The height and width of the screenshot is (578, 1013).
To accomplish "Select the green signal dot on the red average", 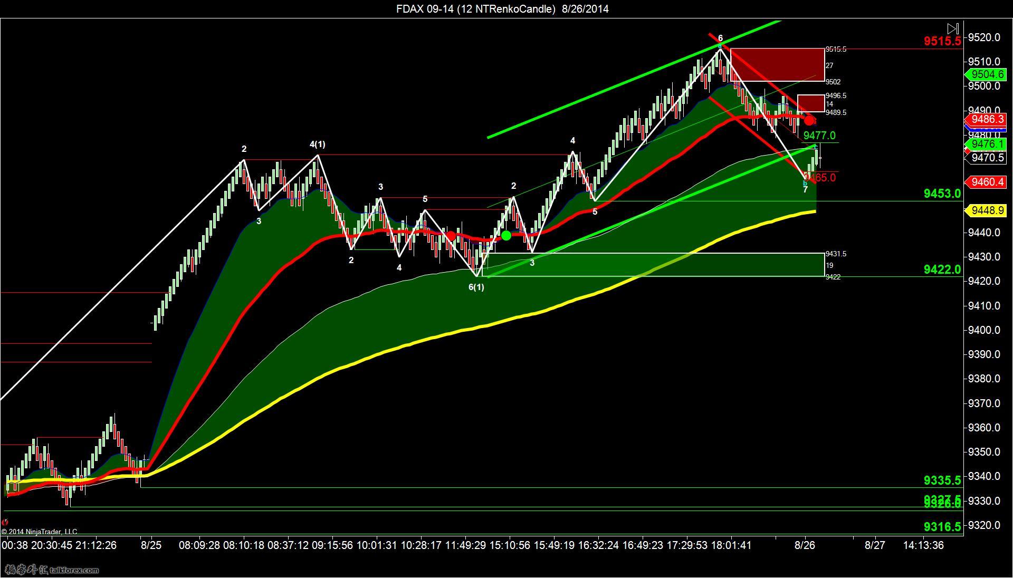I will 506,235.
